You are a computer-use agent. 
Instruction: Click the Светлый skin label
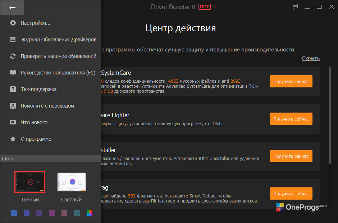[x=71, y=200]
